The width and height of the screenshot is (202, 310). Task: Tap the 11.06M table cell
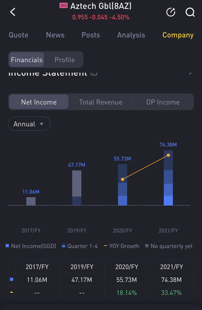(37, 280)
